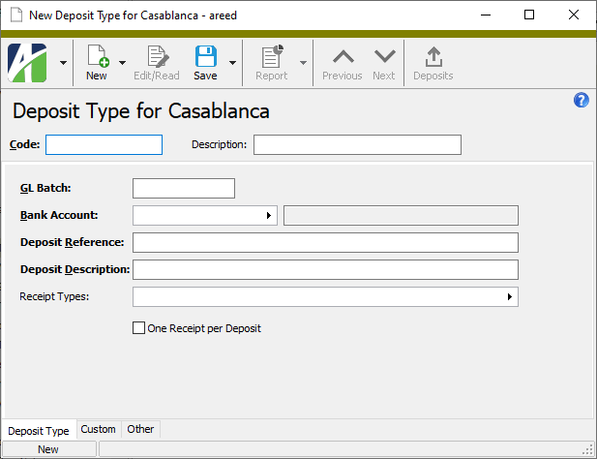Open the blue help question mark
Screen dimensions: 597x459
tap(582, 100)
